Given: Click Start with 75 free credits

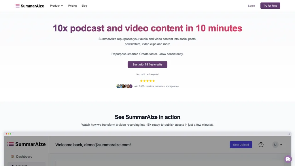Looking at the screenshot, I should point(147,64).
